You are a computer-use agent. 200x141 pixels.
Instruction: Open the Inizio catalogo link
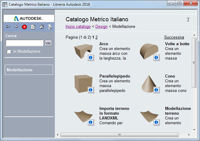[78, 27]
